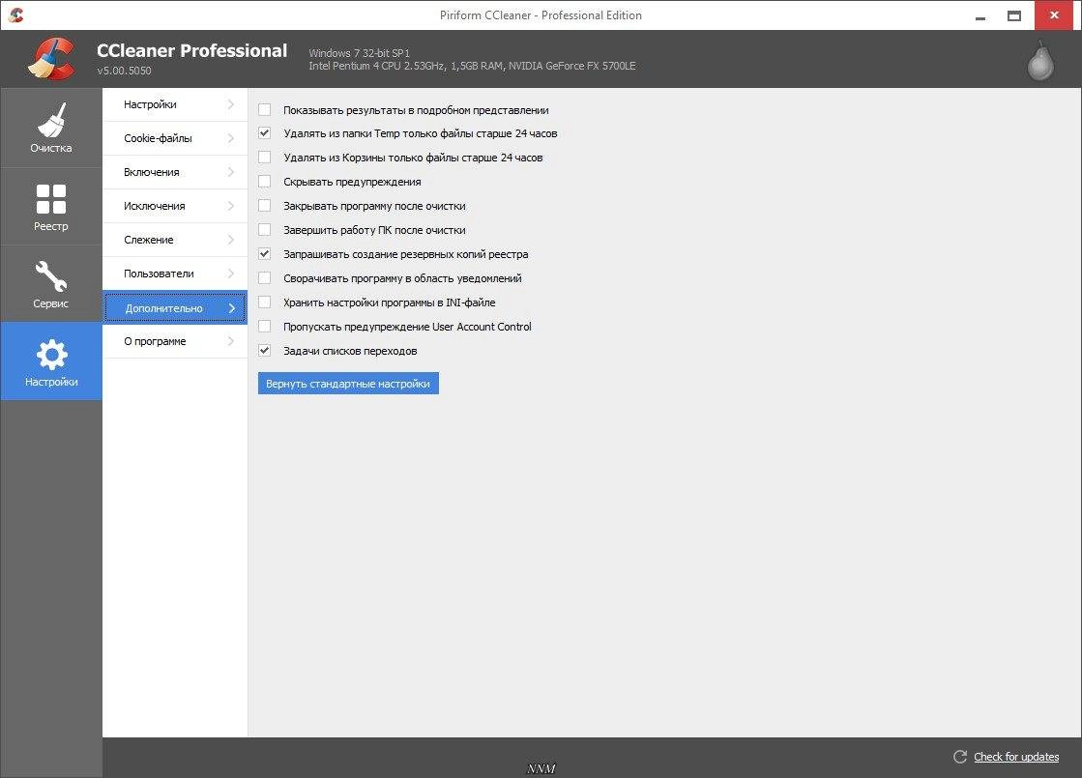Enable Завершить работу ПК после очистки
The height and width of the screenshot is (778, 1082).
264,230
